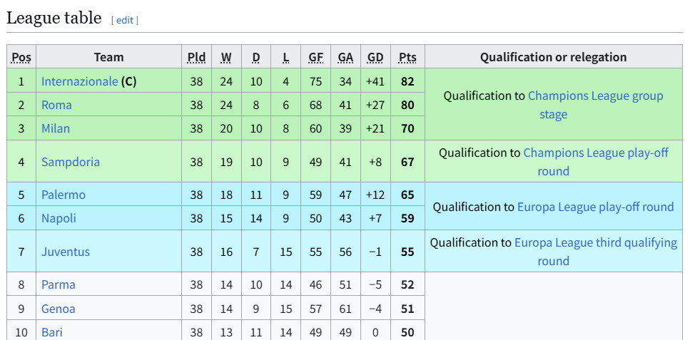The width and height of the screenshot is (690, 340).
Task: Click the edit link beside League table
Action: [x=125, y=20]
